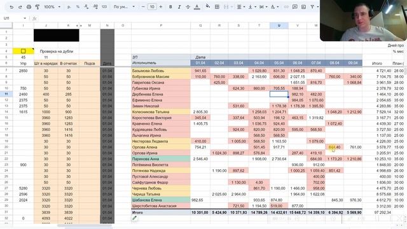Insert a comment using toolbar icon
This screenshot has height=229, width=407.
tap(295, 7)
